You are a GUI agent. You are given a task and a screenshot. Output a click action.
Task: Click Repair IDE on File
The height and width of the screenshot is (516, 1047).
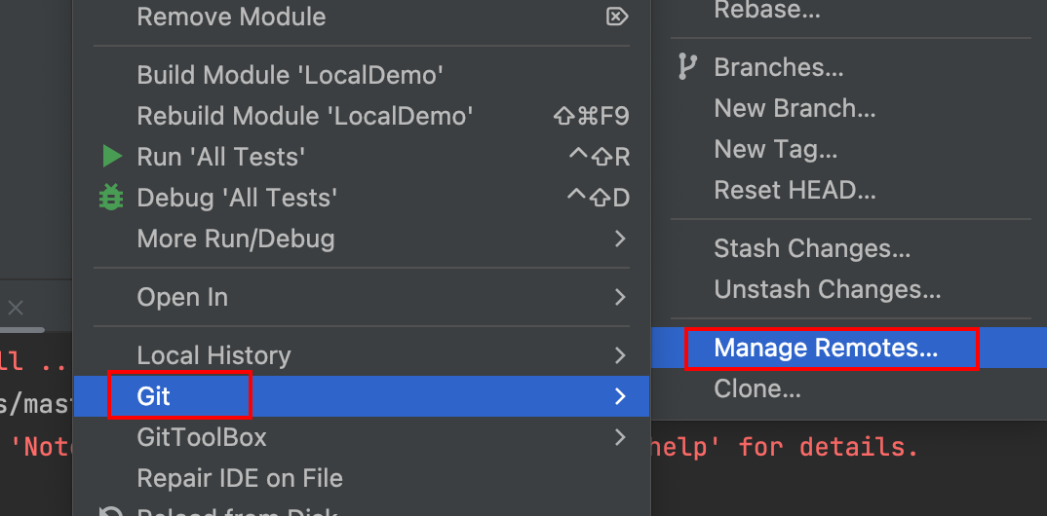(x=240, y=479)
